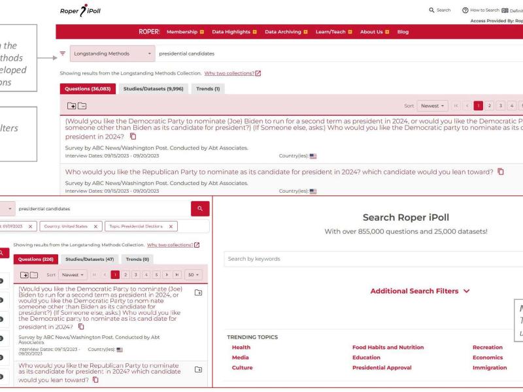Go to page 2 in the 226-result list
This screenshot has width=523, height=392.
(126, 274)
